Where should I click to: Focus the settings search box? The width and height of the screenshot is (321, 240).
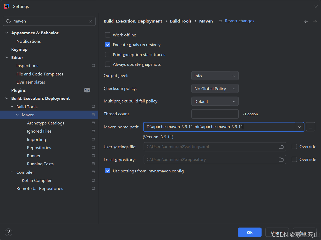tap(49, 21)
